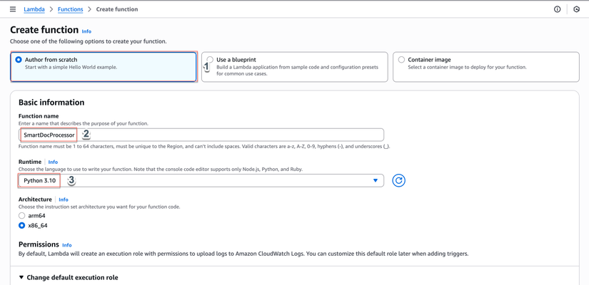Select the Author from scratch radio button

19,60
